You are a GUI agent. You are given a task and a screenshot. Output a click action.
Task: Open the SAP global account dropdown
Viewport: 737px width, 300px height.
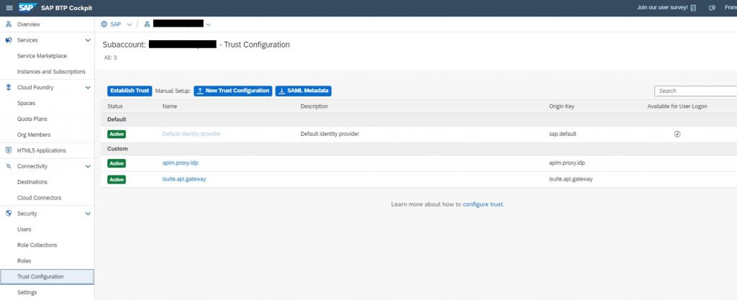pos(130,24)
